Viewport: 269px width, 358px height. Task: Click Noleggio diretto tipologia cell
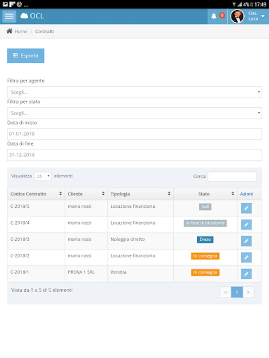tap(128, 239)
